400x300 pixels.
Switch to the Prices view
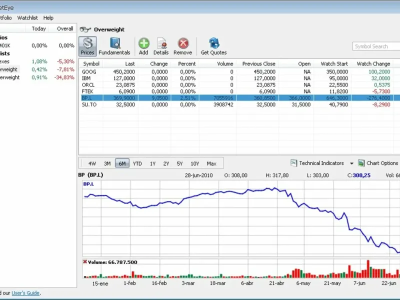click(87, 46)
